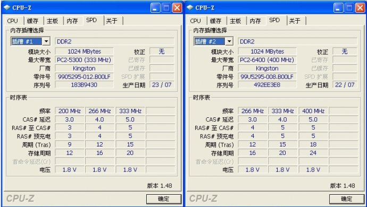Open the 缓存 tab in right CPU-Z window
The height and width of the screenshot is (207, 367).
[x=215, y=21]
